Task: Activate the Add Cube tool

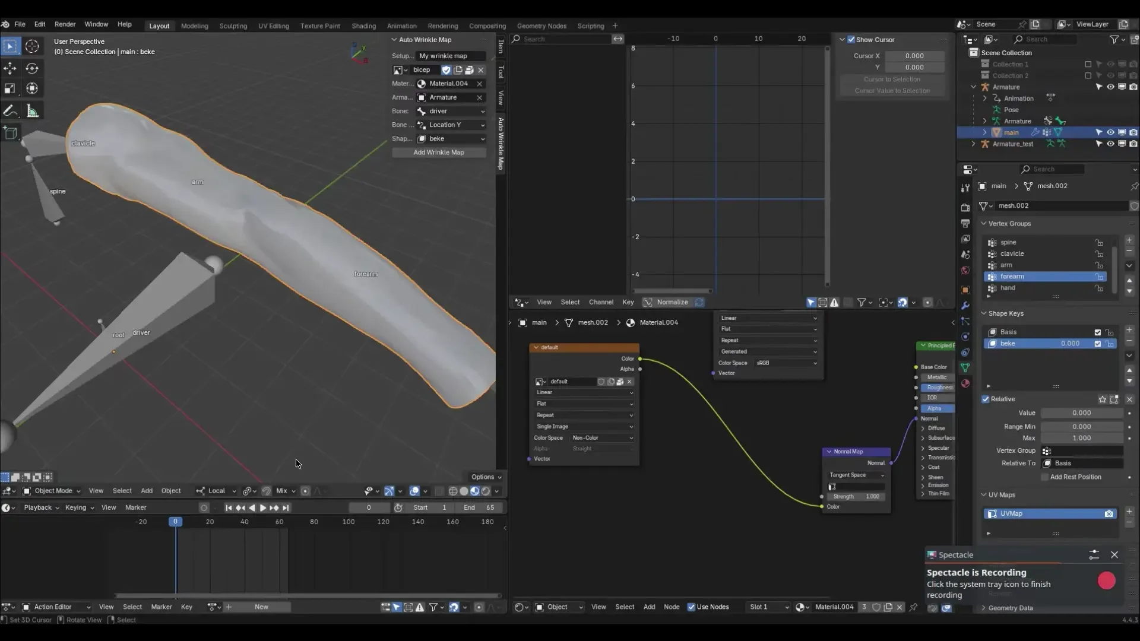Action: tap(10, 134)
